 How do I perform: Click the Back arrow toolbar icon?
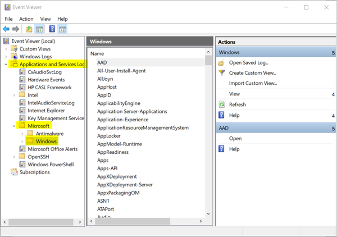[6, 29]
